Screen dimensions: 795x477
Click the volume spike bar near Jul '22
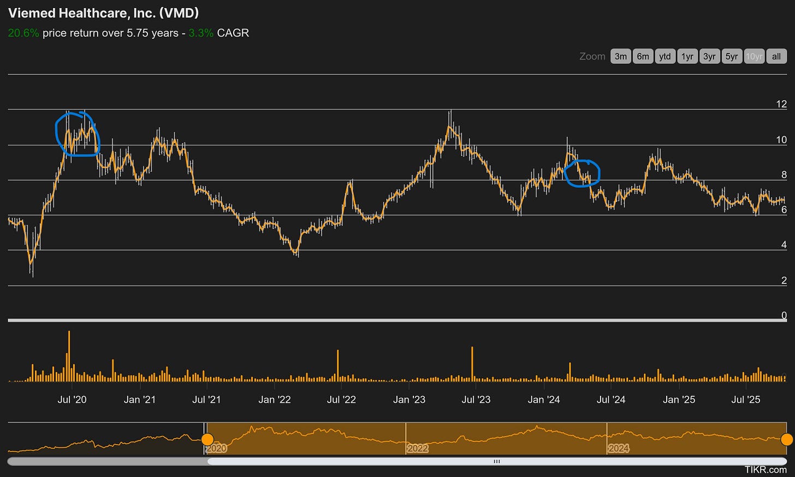point(338,366)
